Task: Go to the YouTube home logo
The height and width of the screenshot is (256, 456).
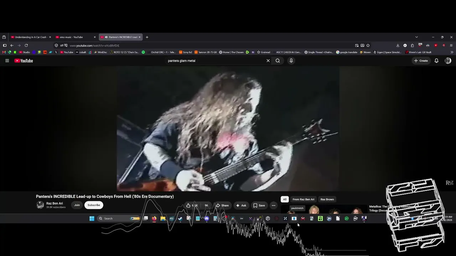Action: (x=24, y=61)
